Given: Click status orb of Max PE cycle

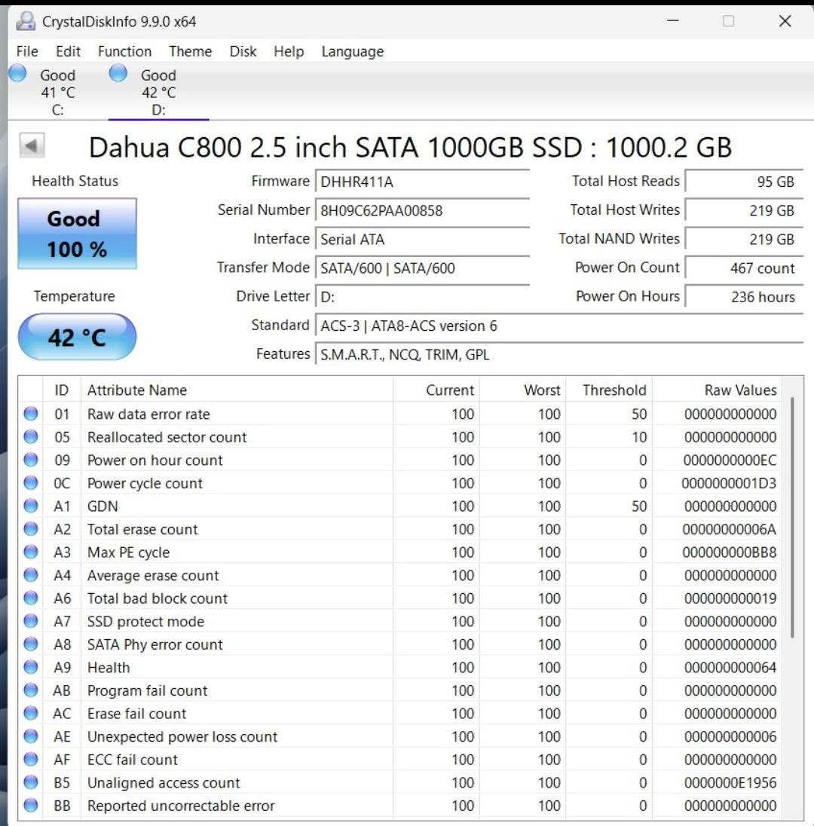Looking at the screenshot, I should [x=31, y=552].
